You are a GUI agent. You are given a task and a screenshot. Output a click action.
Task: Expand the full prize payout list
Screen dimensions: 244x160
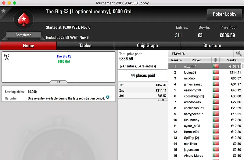(163, 100)
